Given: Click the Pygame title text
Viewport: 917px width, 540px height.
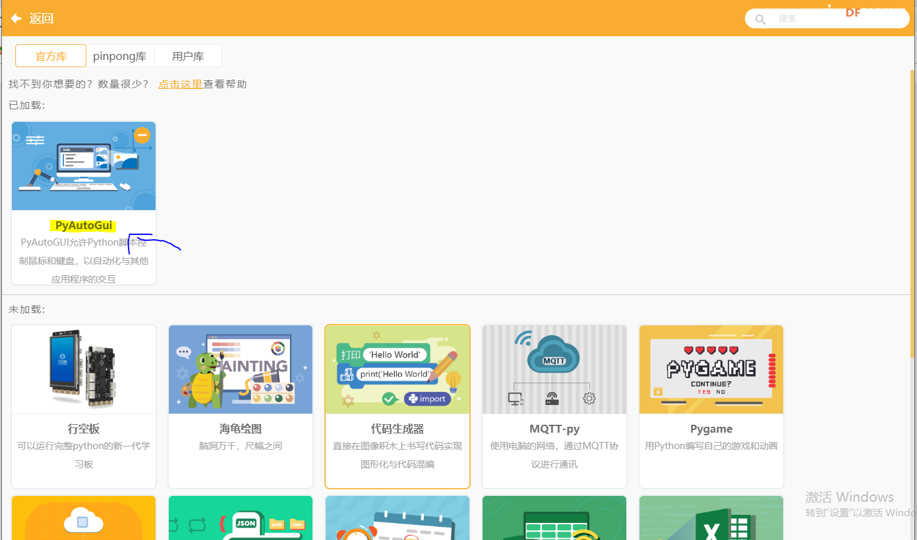Looking at the screenshot, I should (x=711, y=429).
